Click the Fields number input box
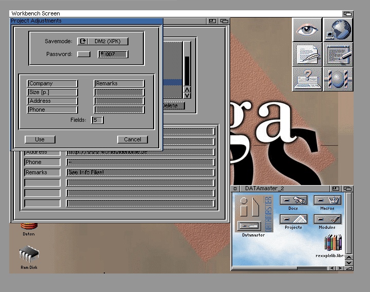This screenshot has height=292, width=370. tap(97, 120)
